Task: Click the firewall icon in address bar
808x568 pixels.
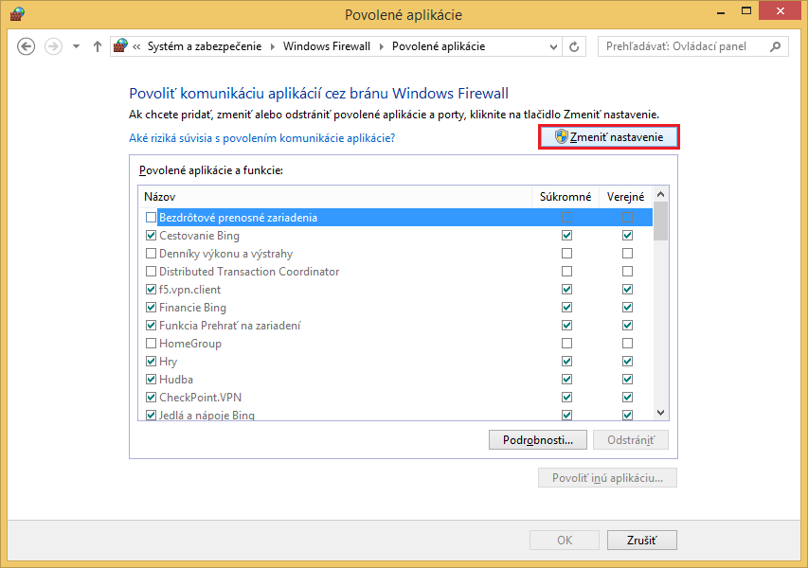Action: (x=120, y=46)
